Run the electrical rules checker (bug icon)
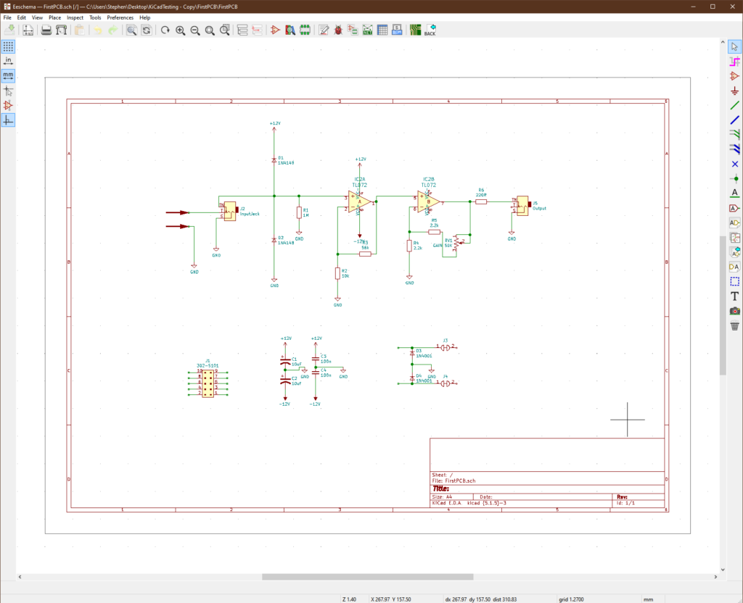 coord(338,30)
